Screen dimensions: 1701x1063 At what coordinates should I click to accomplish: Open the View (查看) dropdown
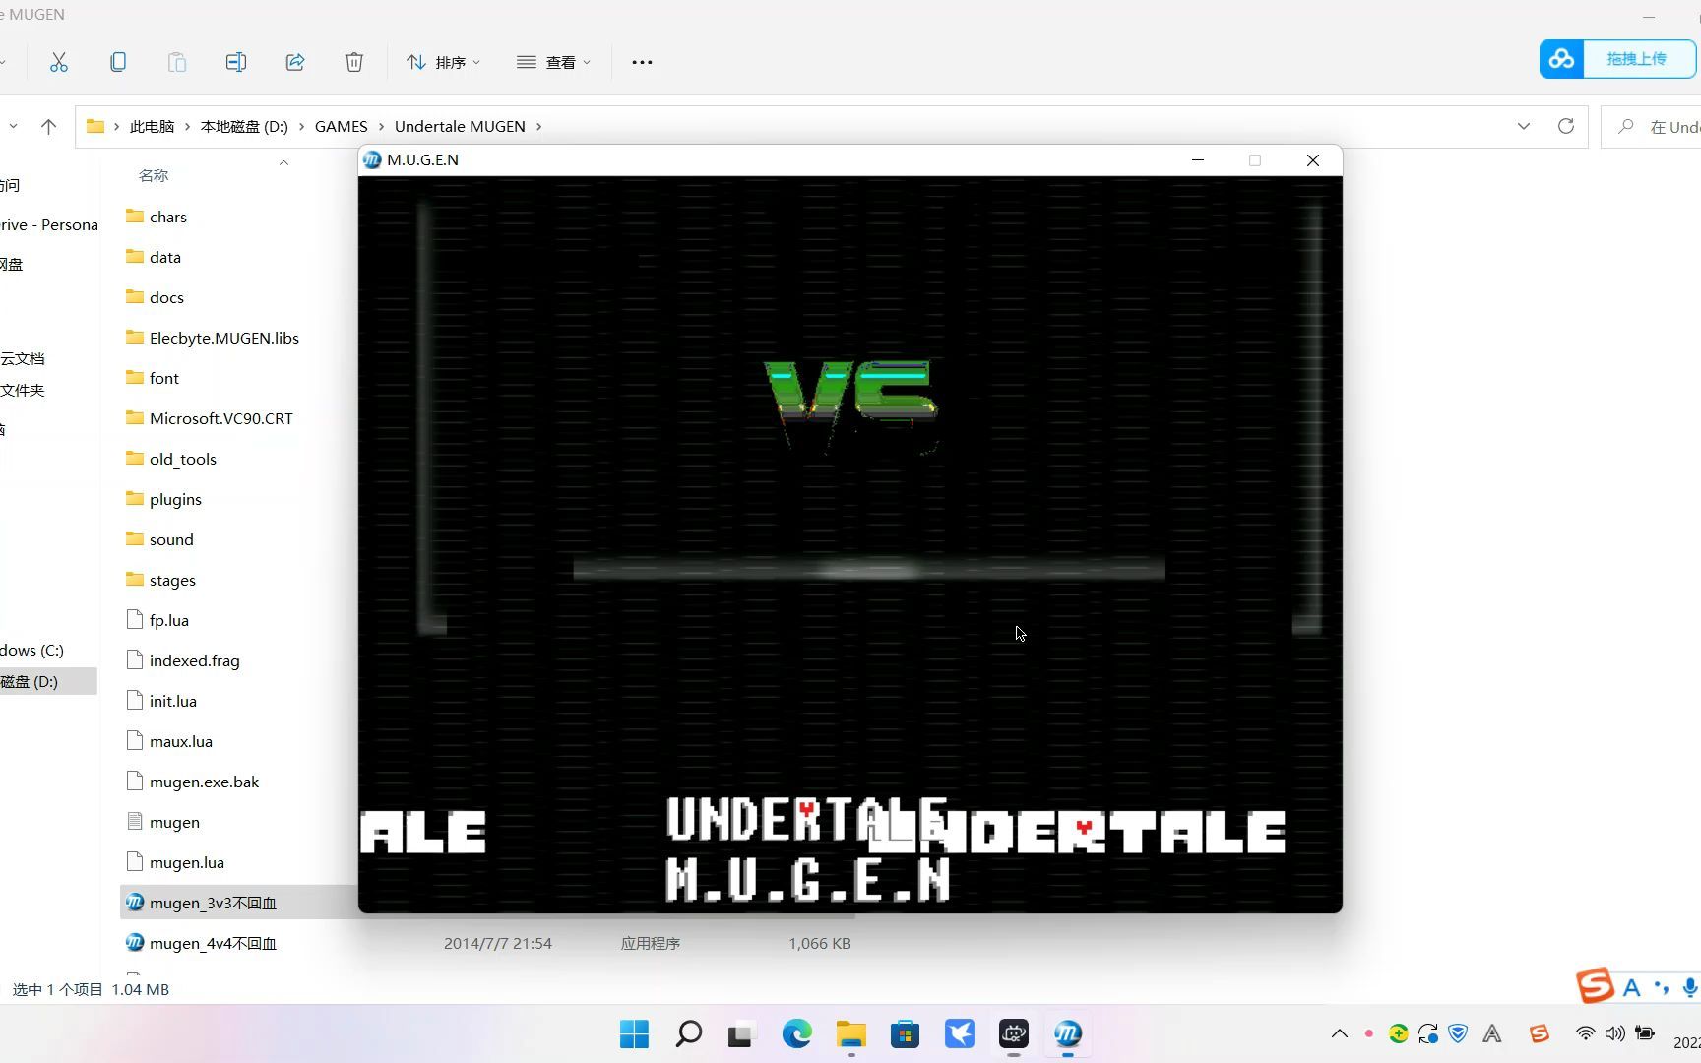click(553, 62)
